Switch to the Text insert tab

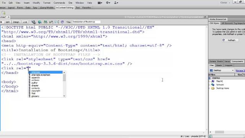[78, 8]
